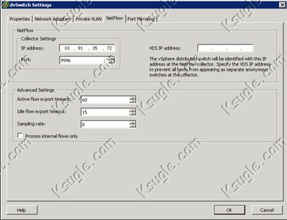
Task: Click the 'VDS IP address:' label
Action: (x=165, y=48)
